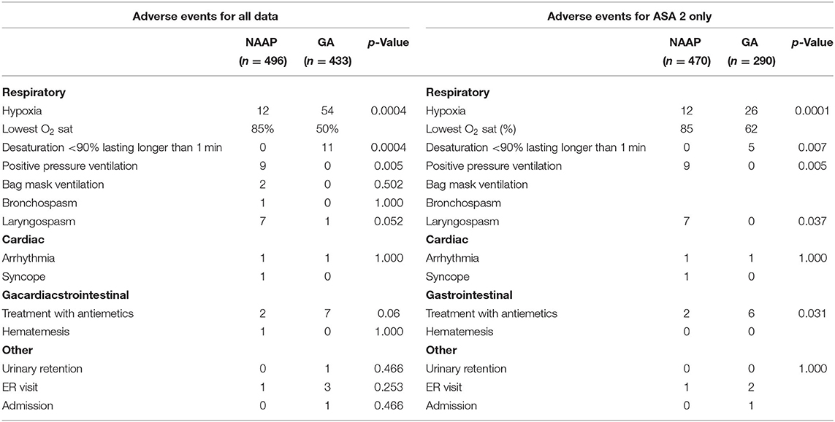Viewport: 835px width, 422px height.
Task: Click GA antiemetics count 7 in all data table
Action: pos(327,313)
